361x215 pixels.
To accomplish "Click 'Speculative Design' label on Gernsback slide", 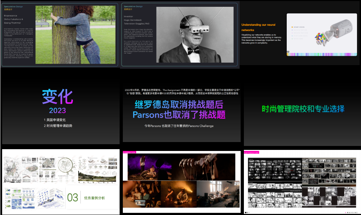I will click(133, 6).
